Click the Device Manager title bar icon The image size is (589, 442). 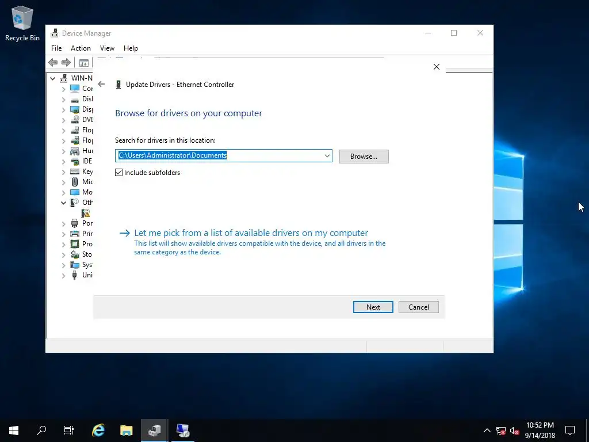[x=55, y=33]
